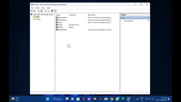The width and height of the screenshot is (181, 102).
Task: Click the Guest user account icon
Action: [x=57, y=22]
